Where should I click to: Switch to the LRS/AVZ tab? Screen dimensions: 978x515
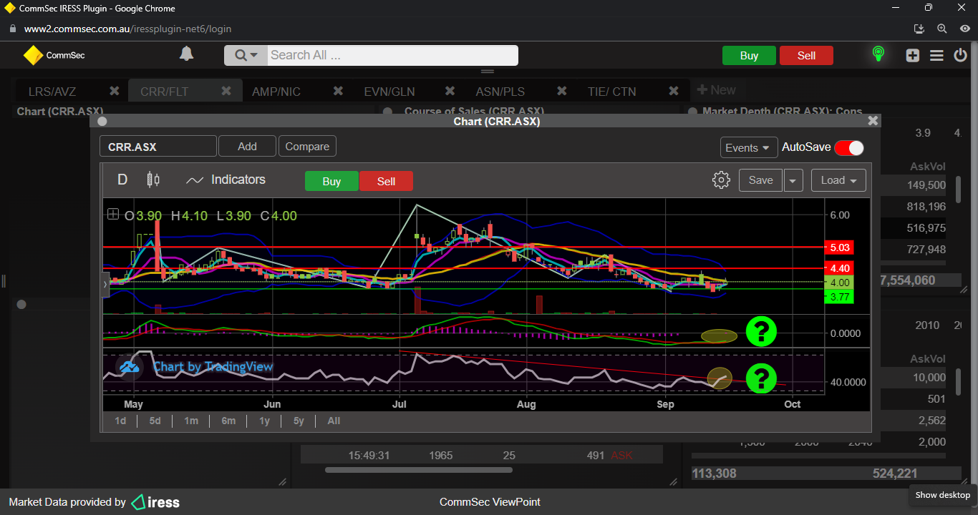pos(52,92)
